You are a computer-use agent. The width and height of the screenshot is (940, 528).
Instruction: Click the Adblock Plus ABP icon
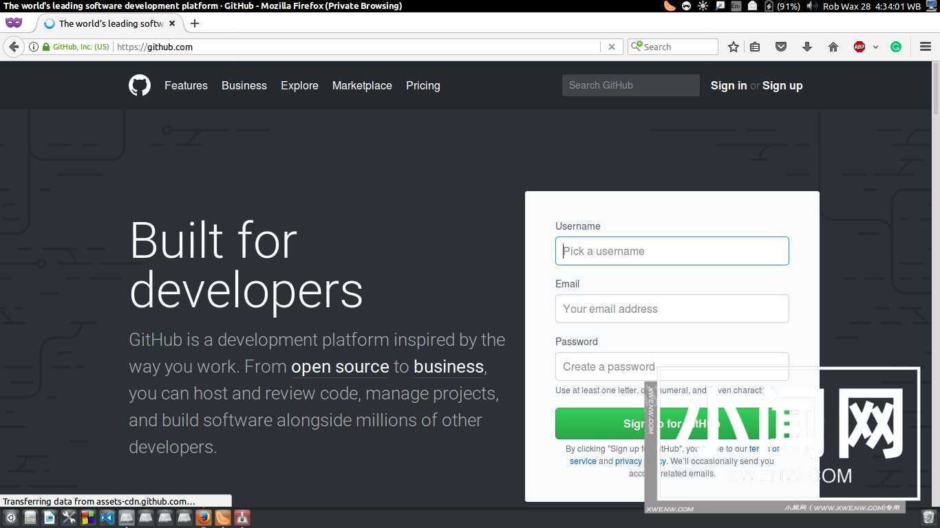point(859,47)
